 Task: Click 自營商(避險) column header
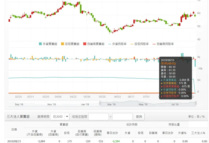pyautogui.click(x=97, y=133)
